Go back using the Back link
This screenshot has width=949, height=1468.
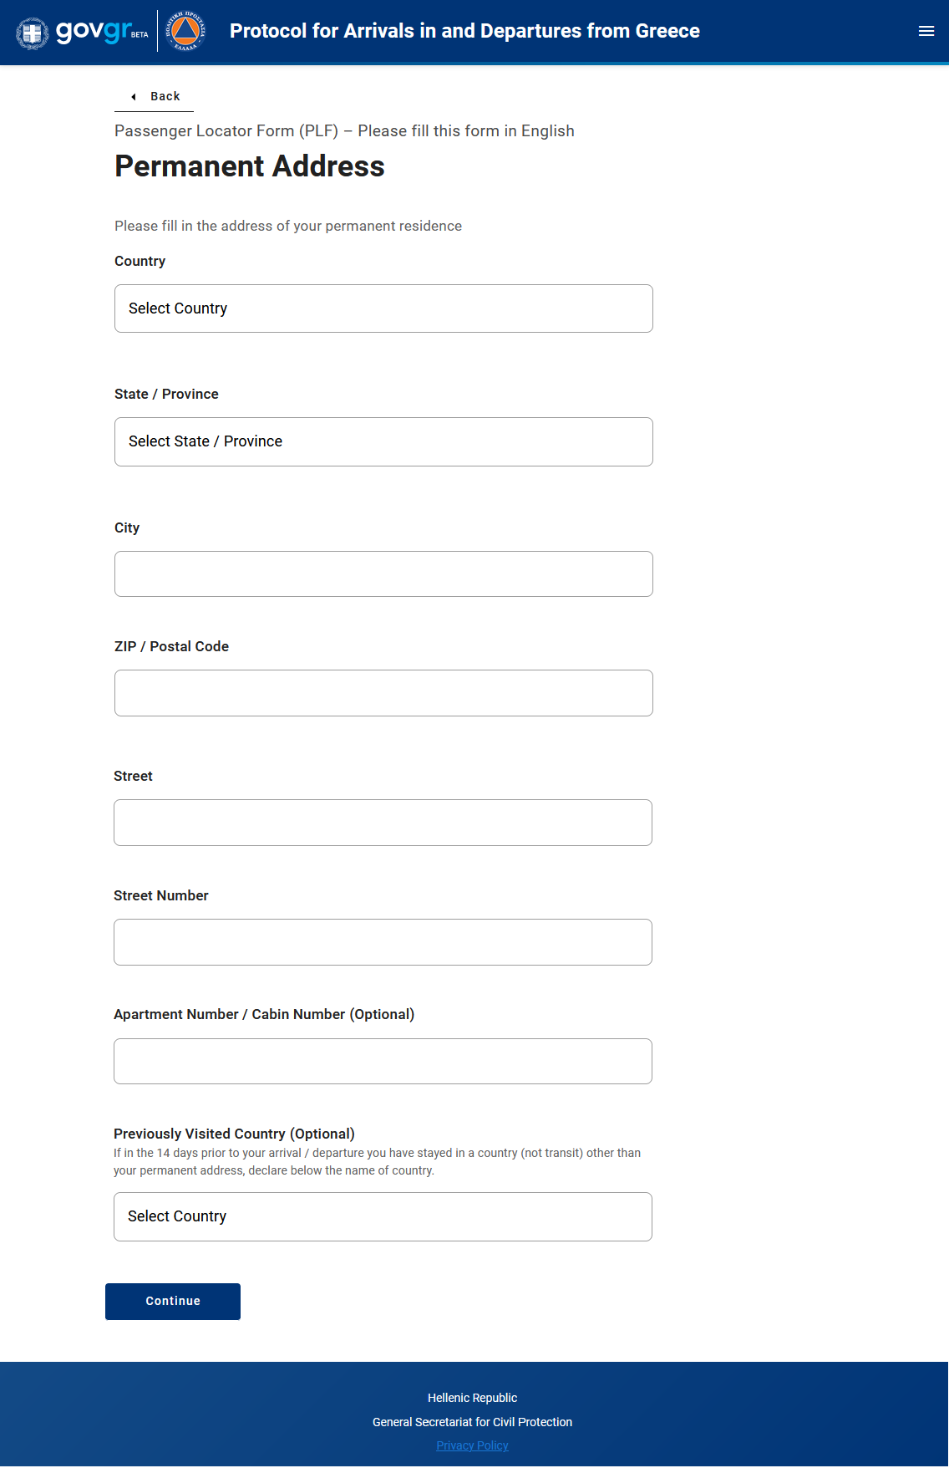(x=165, y=97)
